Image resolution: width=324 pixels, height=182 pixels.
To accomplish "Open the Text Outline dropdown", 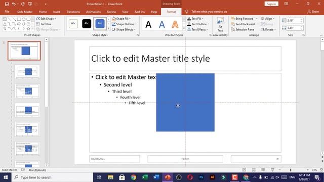I will (x=198, y=24).
